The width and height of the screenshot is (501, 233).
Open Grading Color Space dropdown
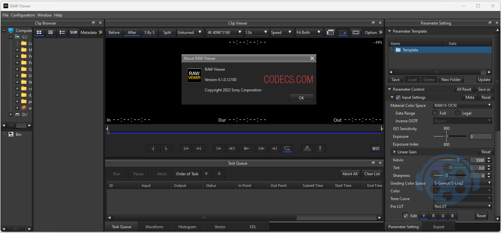463,183
